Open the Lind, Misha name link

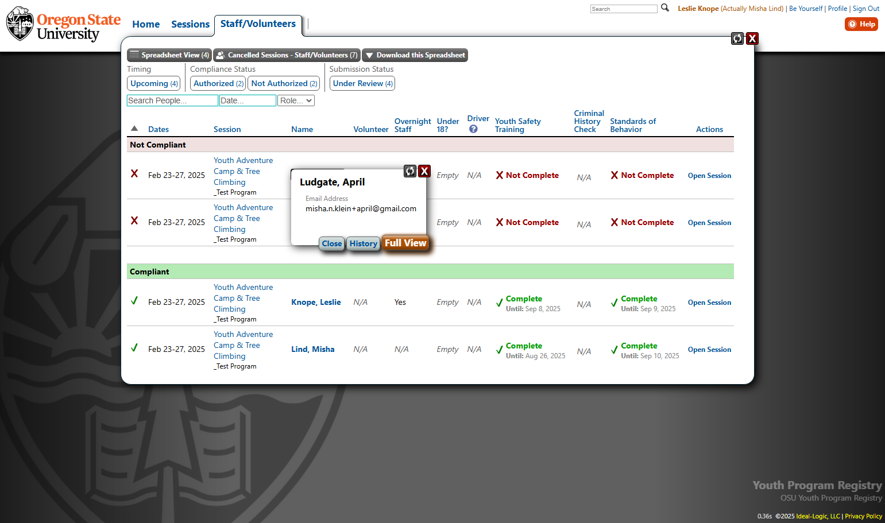pos(312,349)
